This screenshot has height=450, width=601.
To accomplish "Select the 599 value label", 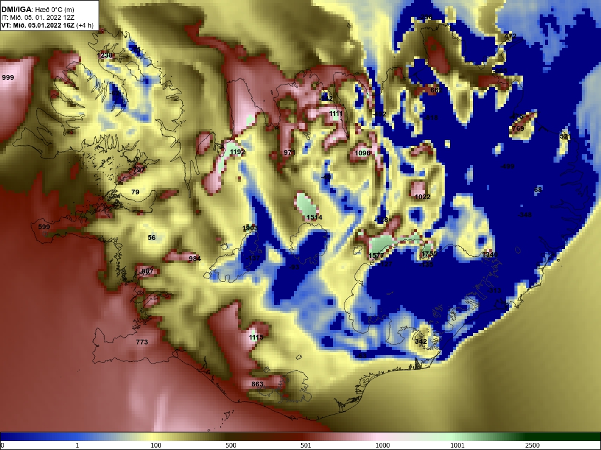I will pyautogui.click(x=44, y=227).
